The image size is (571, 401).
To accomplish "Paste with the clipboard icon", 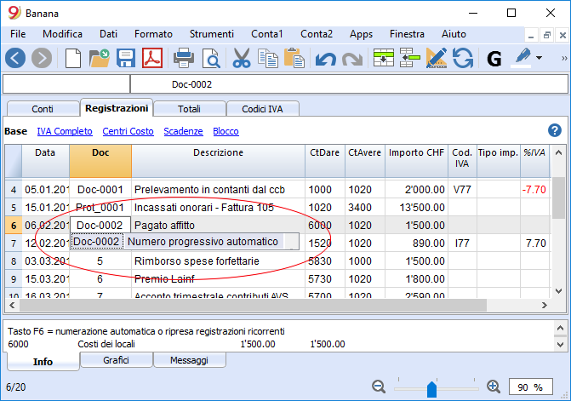I will click(x=294, y=58).
